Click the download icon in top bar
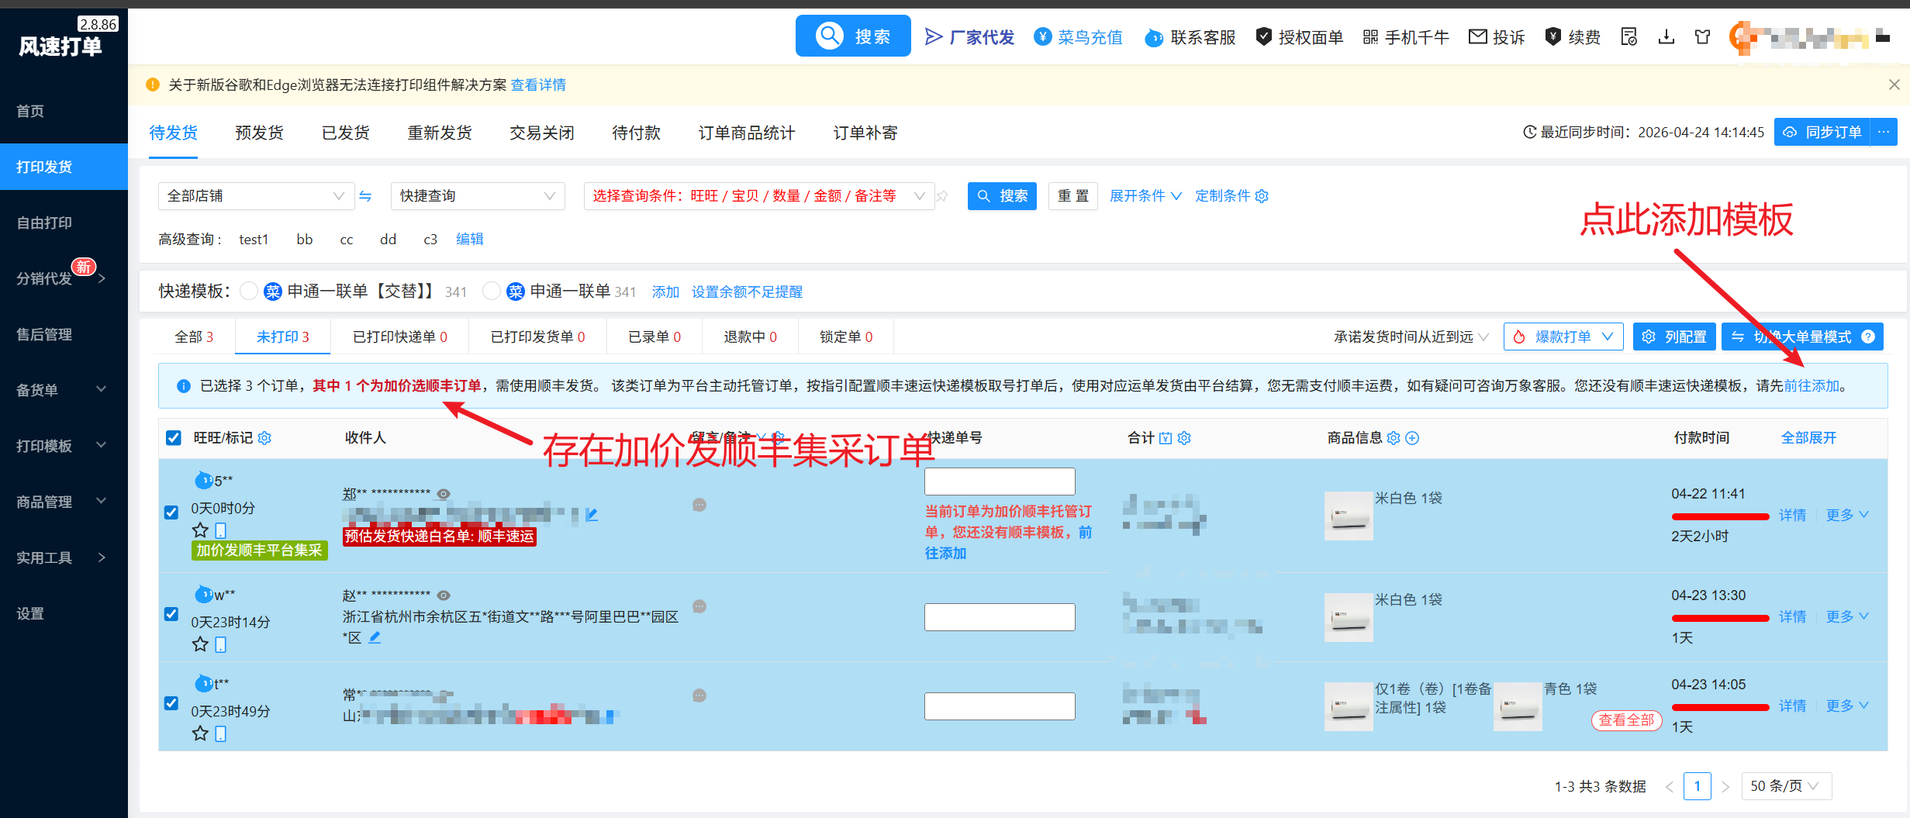Image resolution: width=1910 pixels, height=818 pixels. pos(1666,36)
